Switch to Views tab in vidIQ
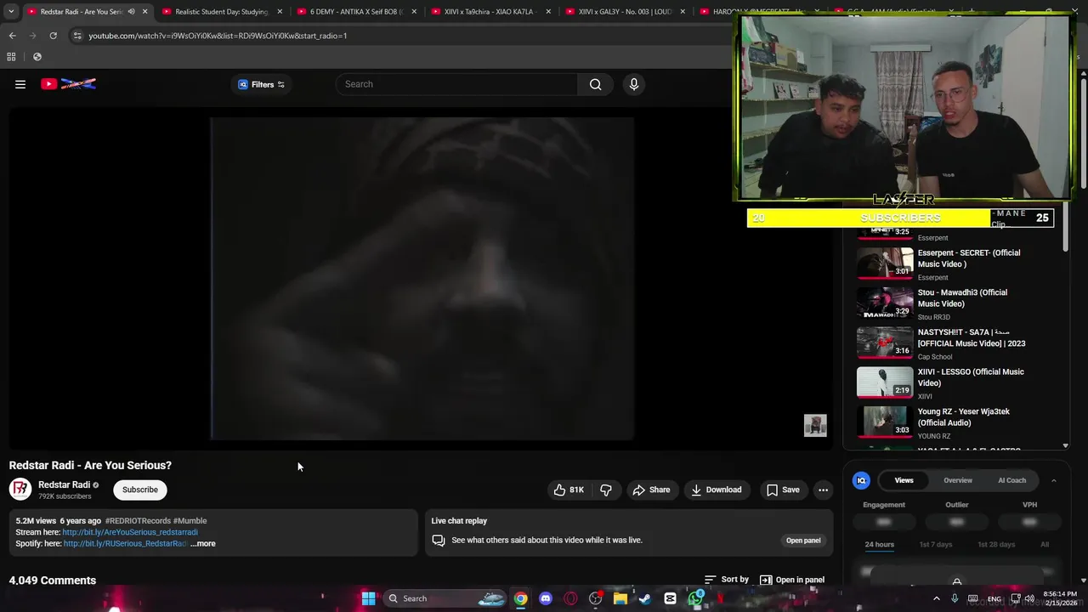The height and width of the screenshot is (612, 1088). [x=904, y=480]
